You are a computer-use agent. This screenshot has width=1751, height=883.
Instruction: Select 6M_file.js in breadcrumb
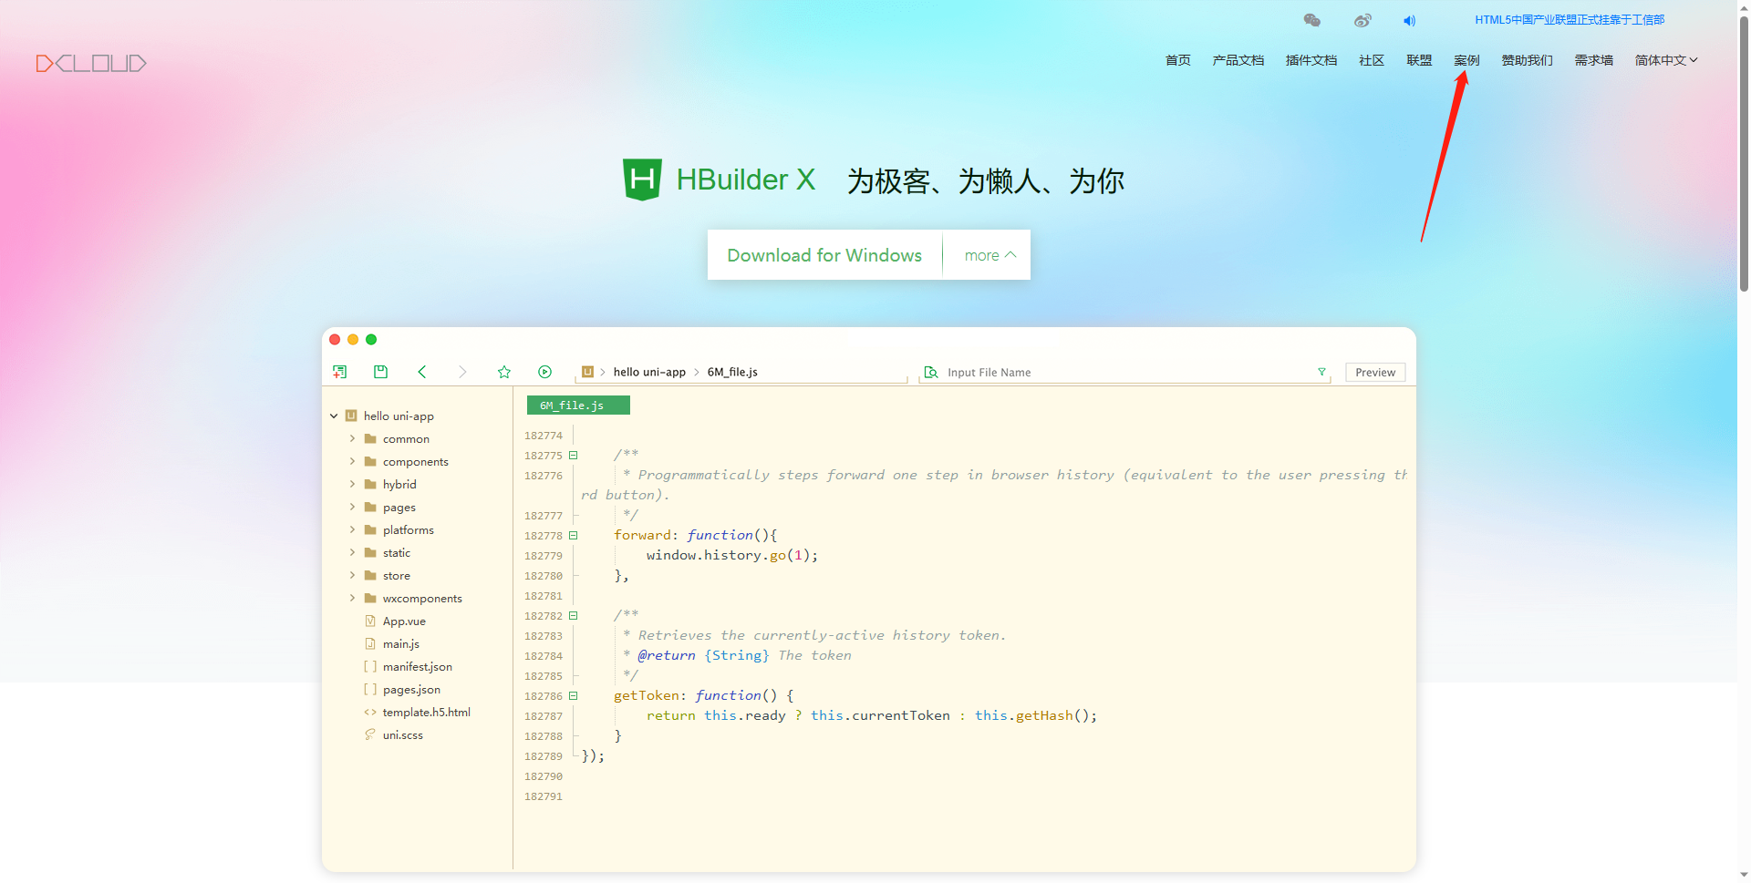coord(732,372)
